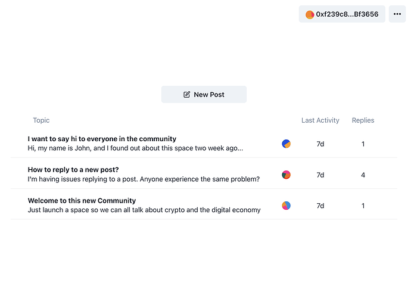Open "How to reply to a new post?" topic
This screenshot has width=411, height=283.
tap(73, 170)
